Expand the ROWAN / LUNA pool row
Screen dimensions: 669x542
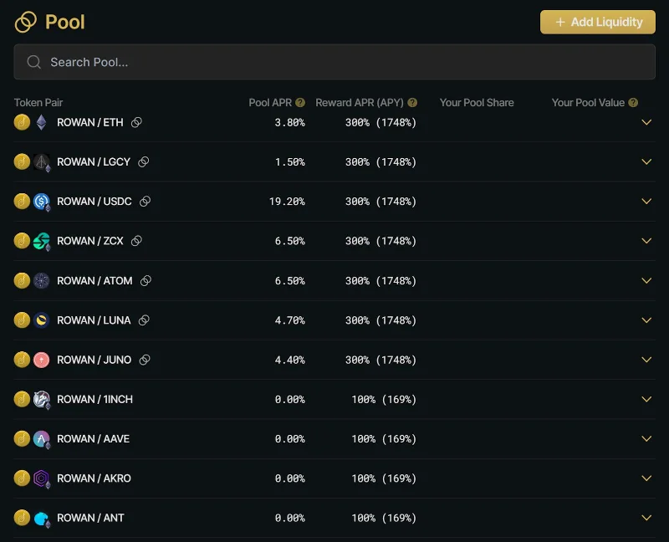tap(646, 320)
